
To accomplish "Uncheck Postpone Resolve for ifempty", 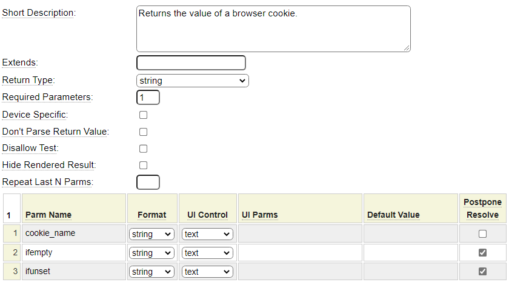I will click(x=482, y=253).
